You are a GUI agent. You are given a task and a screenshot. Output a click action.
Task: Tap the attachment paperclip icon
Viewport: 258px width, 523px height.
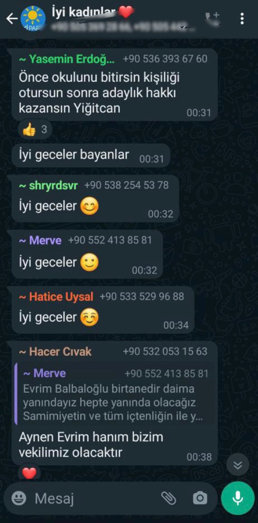tap(168, 498)
